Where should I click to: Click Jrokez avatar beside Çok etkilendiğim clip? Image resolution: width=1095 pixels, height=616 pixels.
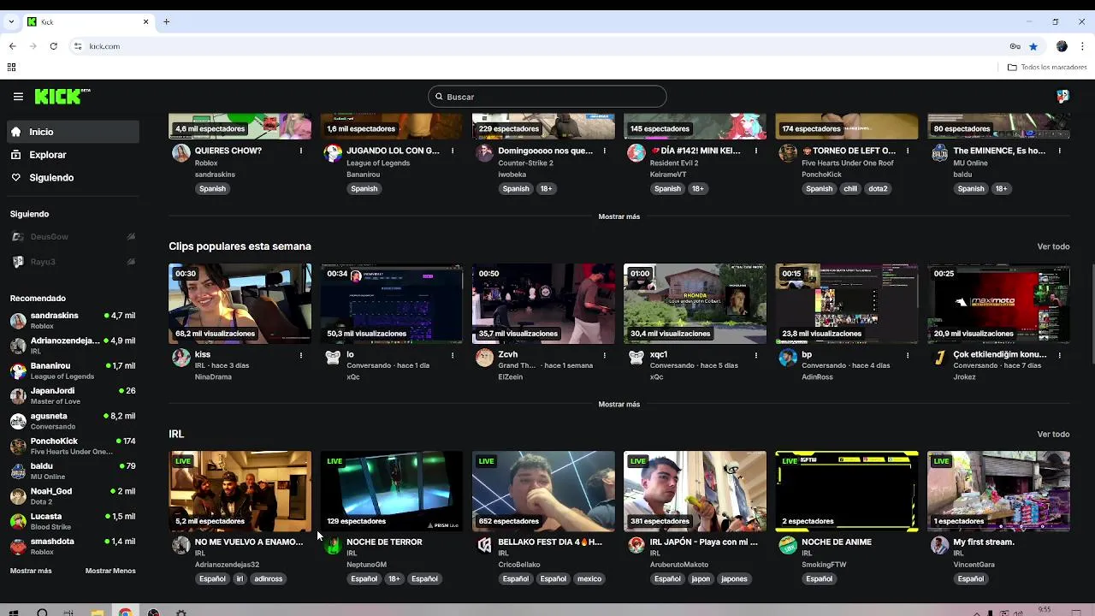click(939, 358)
